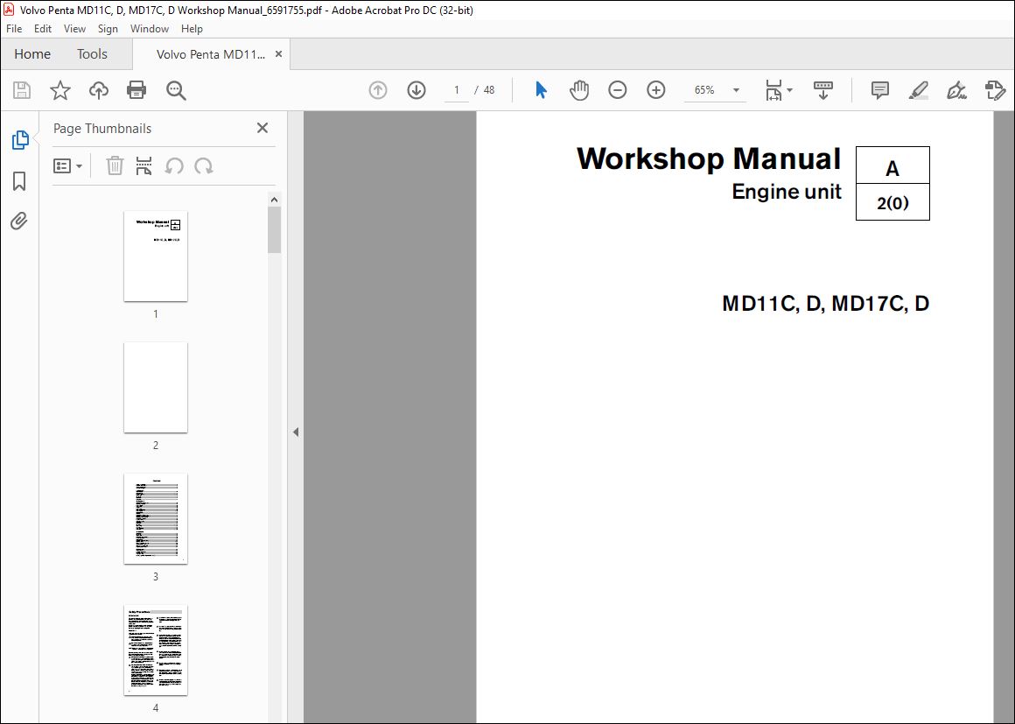Image resolution: width=1015 pixels, height=724 pixels.
Task: Activate the Hand pan tool
Action: tap(579, 90)
